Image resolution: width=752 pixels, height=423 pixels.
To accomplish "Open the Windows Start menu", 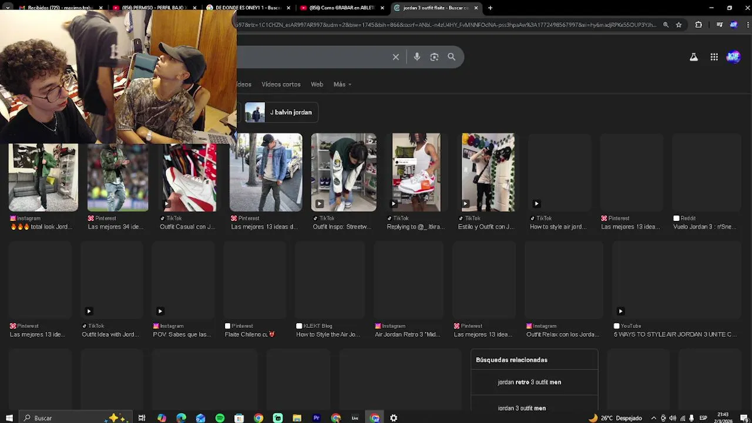I will [x=9, y=418].
